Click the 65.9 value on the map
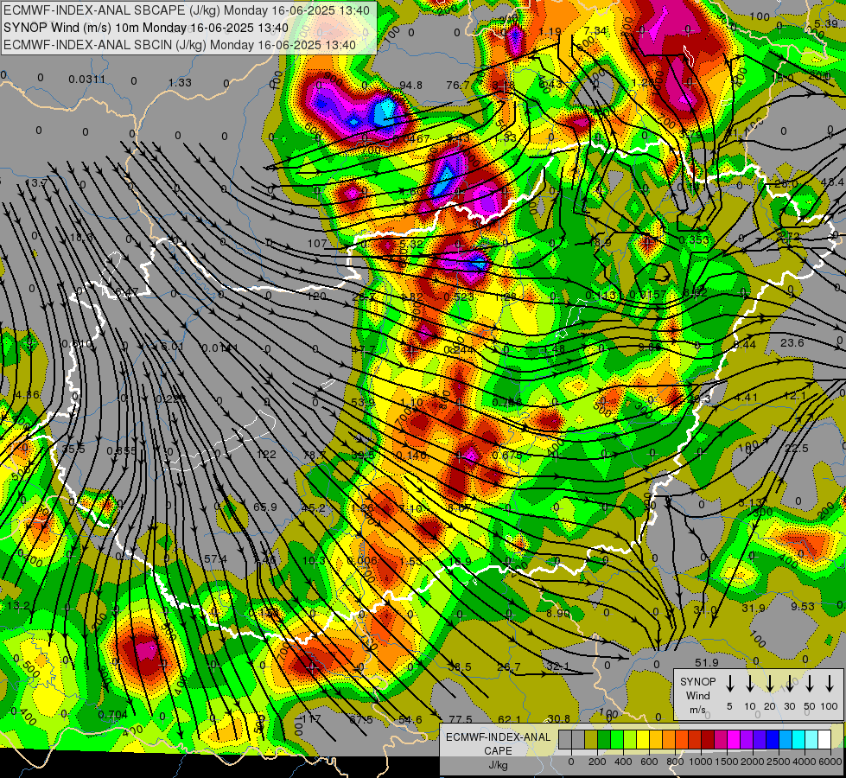Screen dimensions: 846x778 click(x=265, y=507)
